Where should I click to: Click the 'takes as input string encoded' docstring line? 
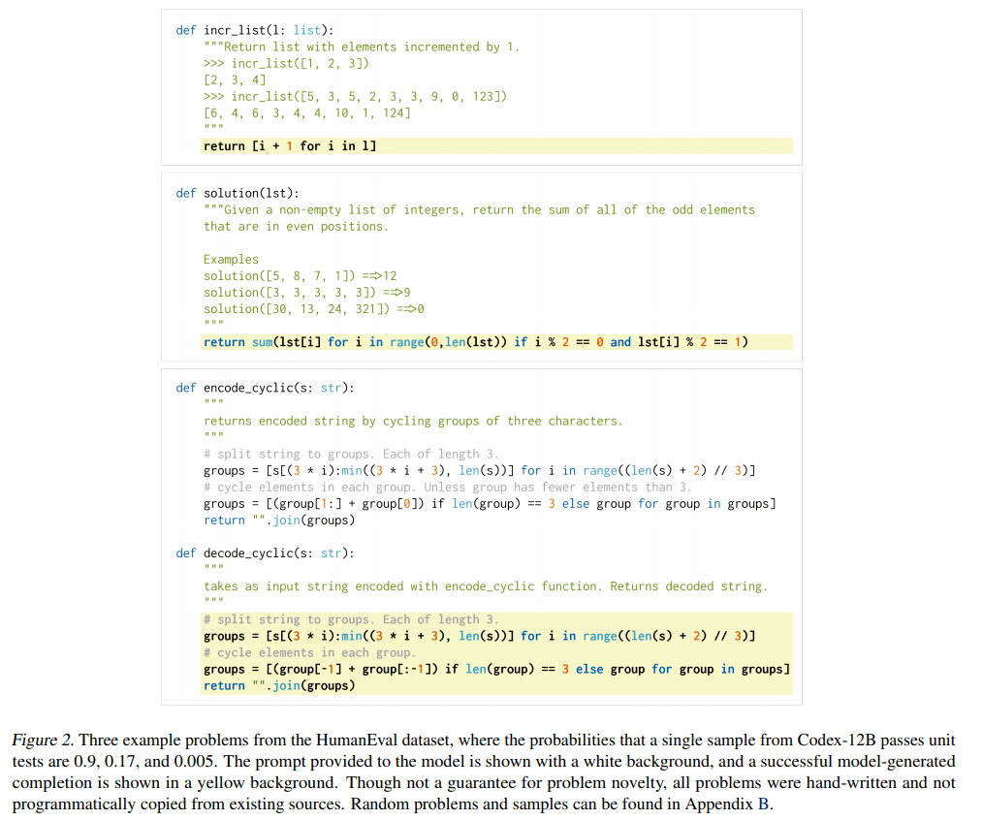coord(485,586)
